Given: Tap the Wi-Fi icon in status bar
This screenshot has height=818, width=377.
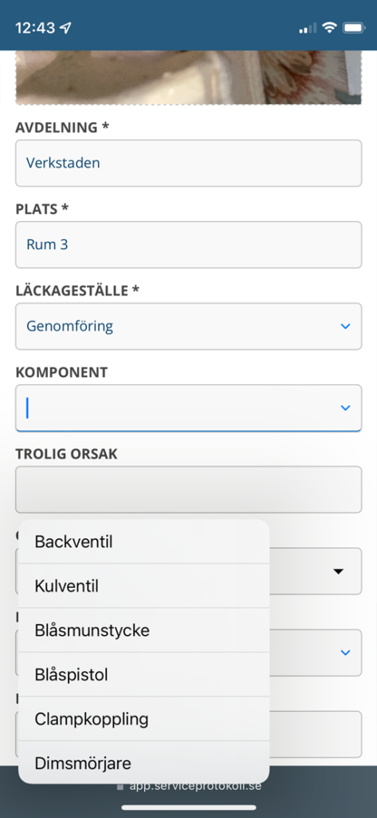Looking at the screenshot, I should [329, 28].
